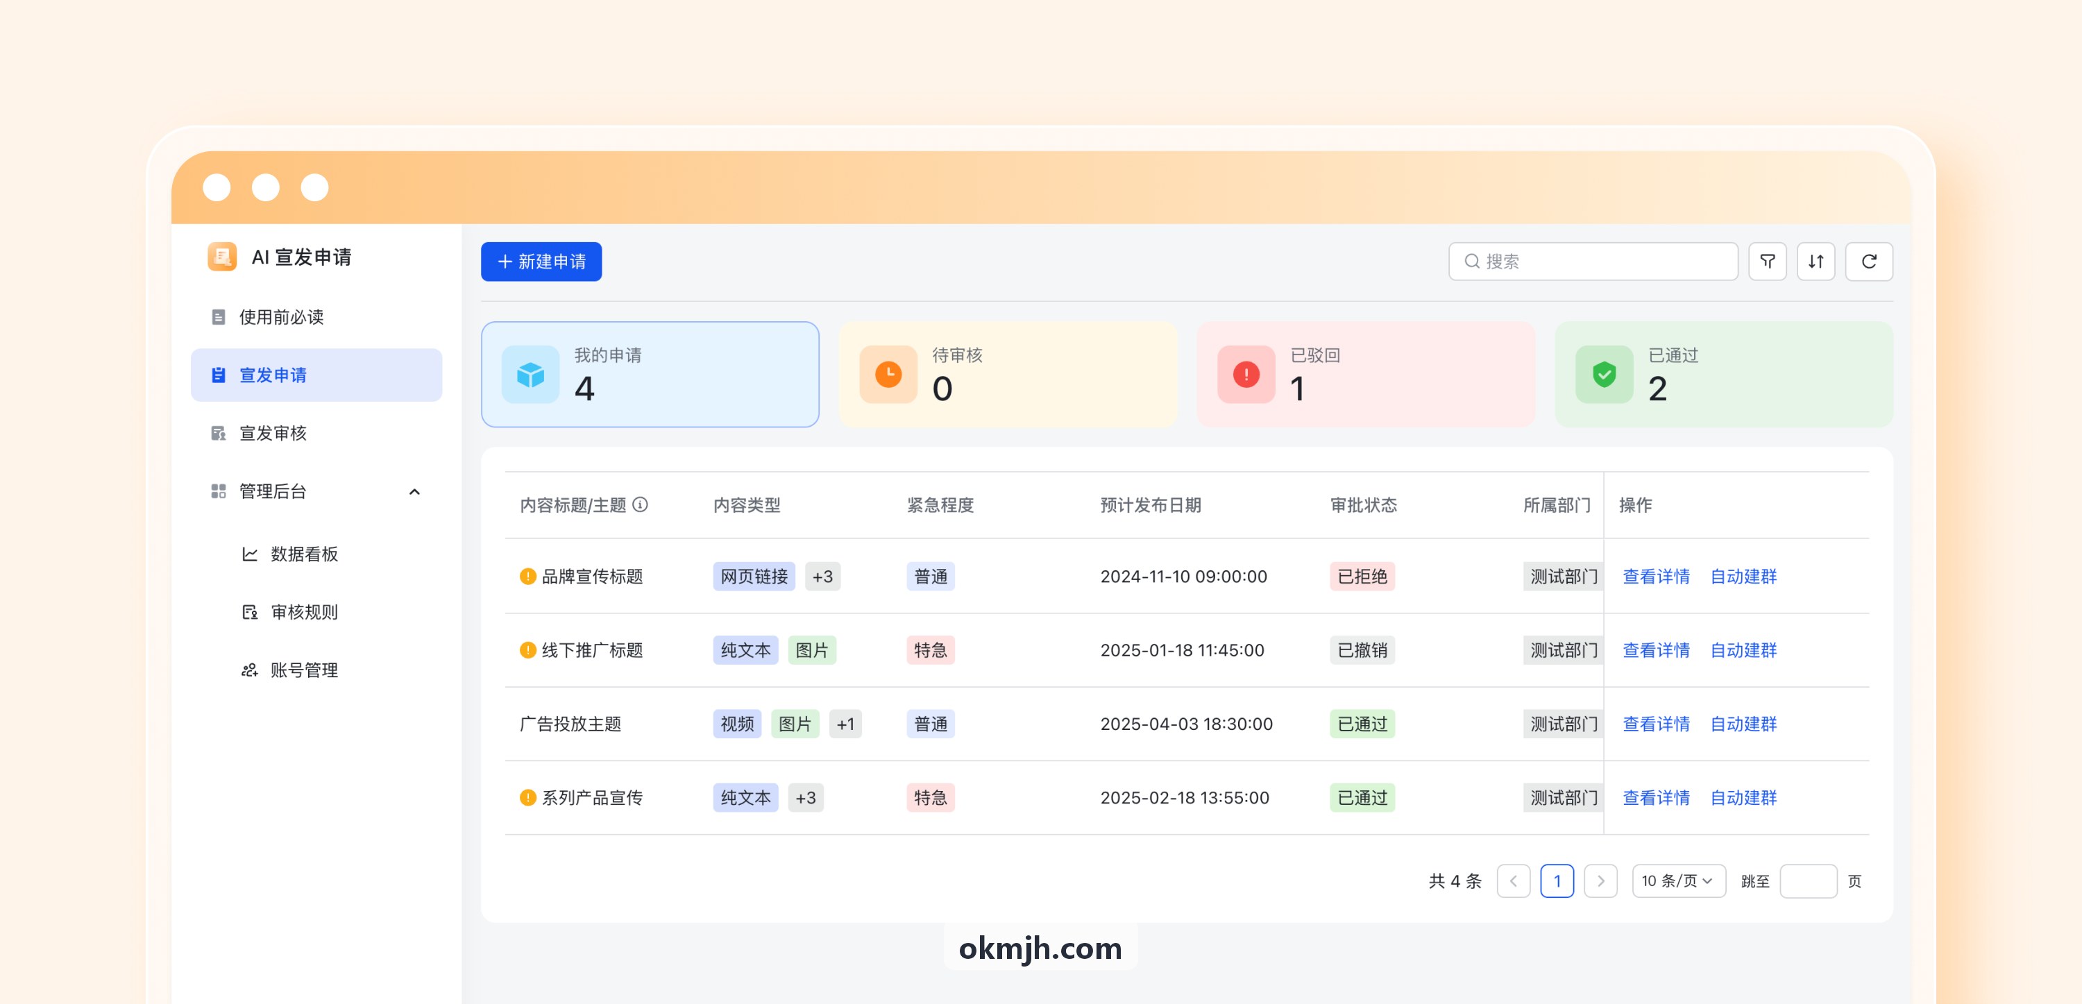Viewport: 2082px width, 1004px height.
Task: Click the filter icon next to search
Action: [x=1767, y=261]
